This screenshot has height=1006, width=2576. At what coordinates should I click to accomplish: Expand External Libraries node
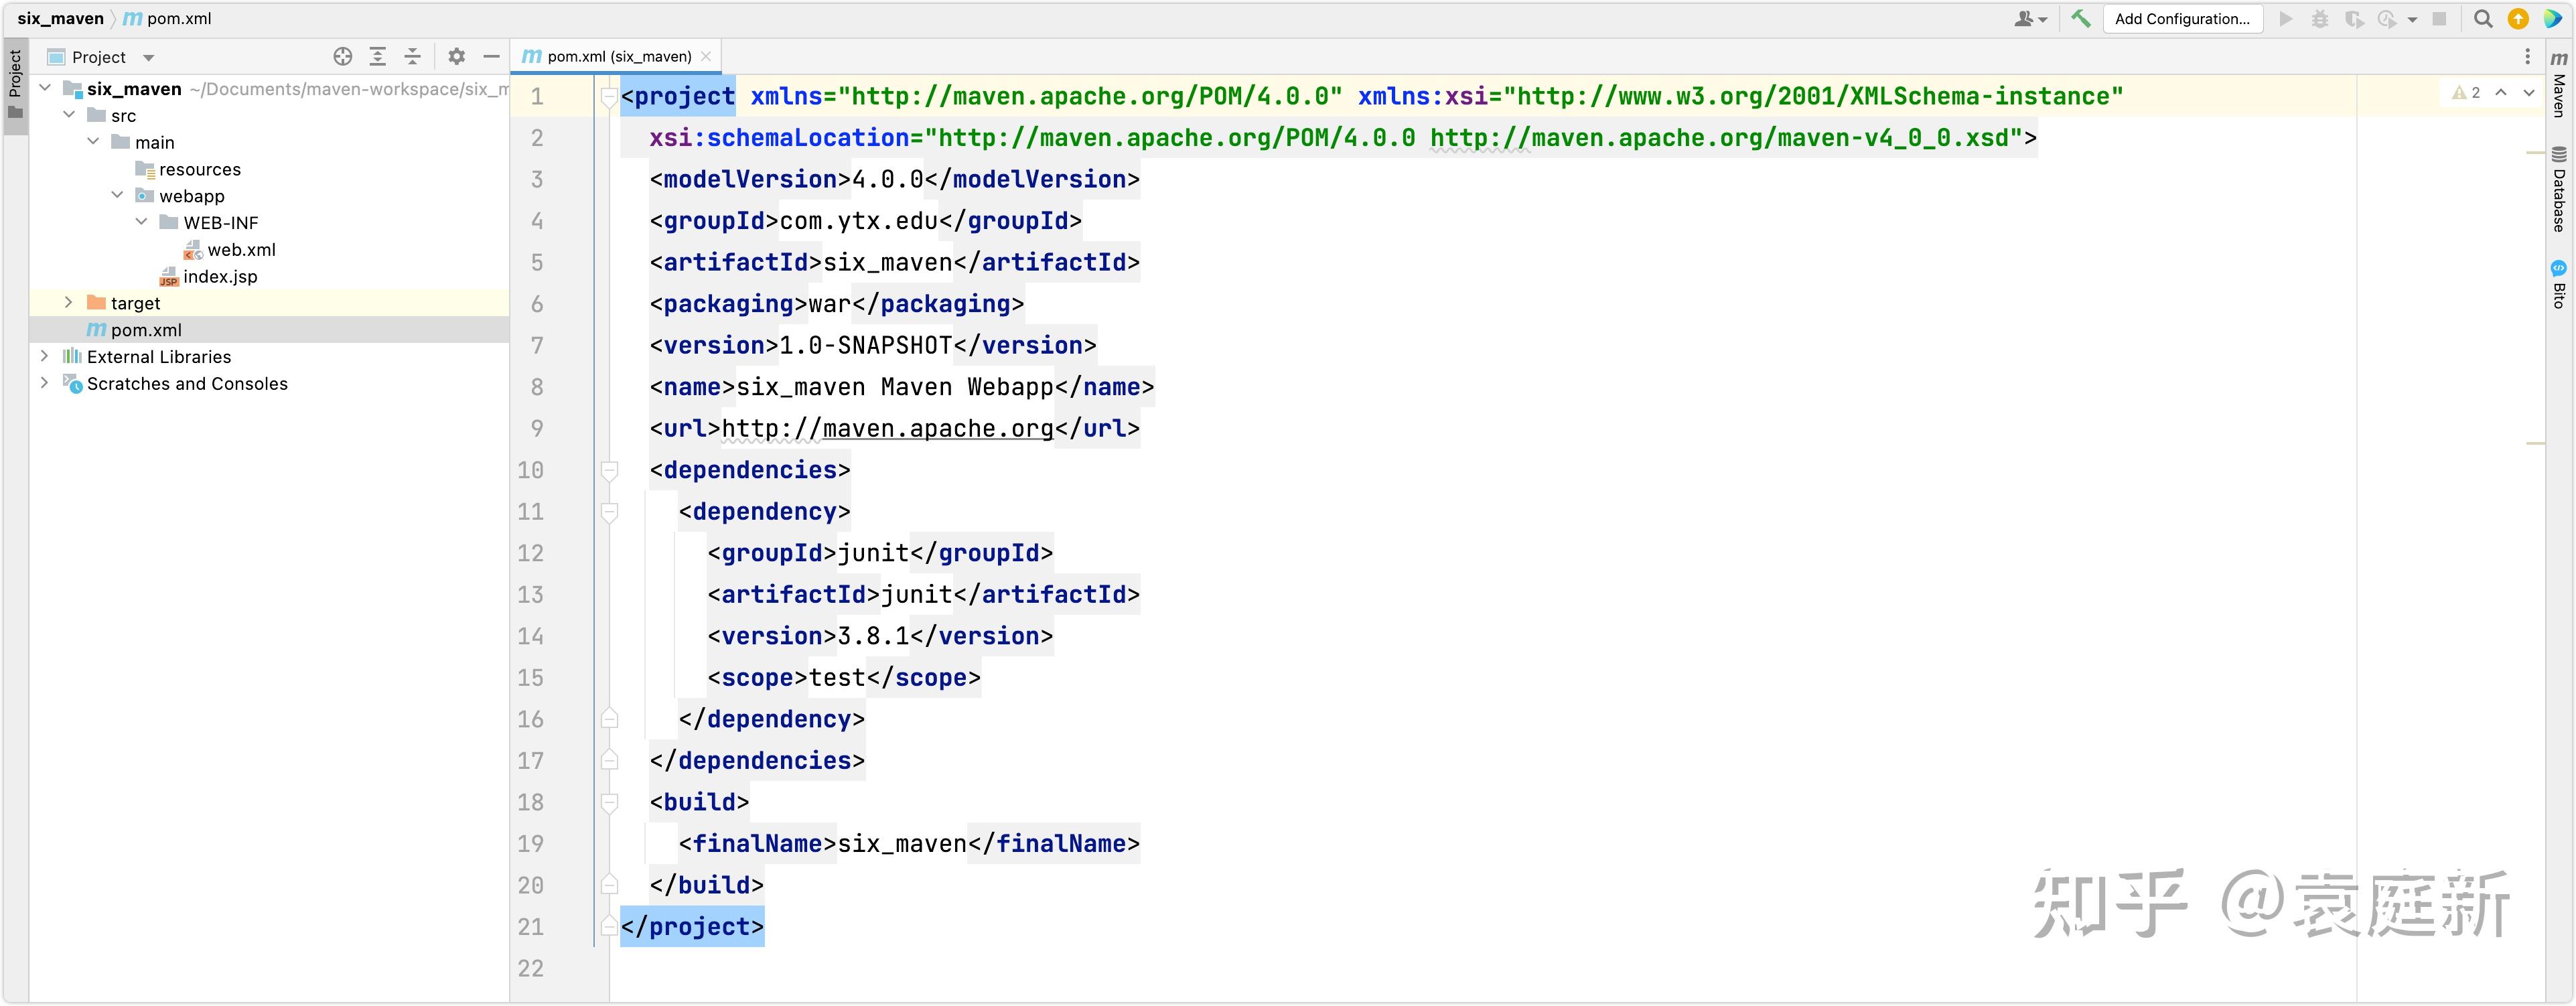(x=44, y=356)
